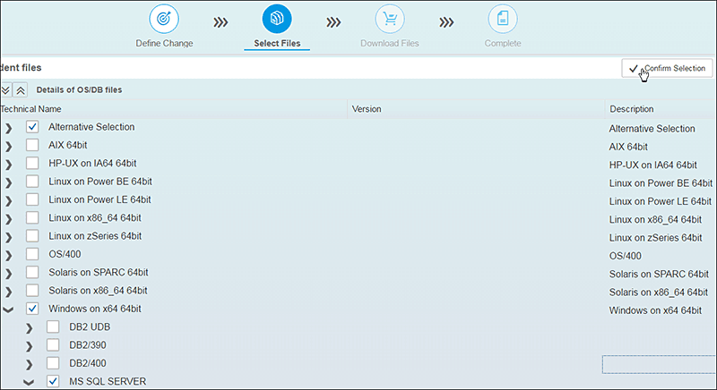Collapse the Windows on x64 64bit node
The image size is (717, 390).
pos(9,309)
